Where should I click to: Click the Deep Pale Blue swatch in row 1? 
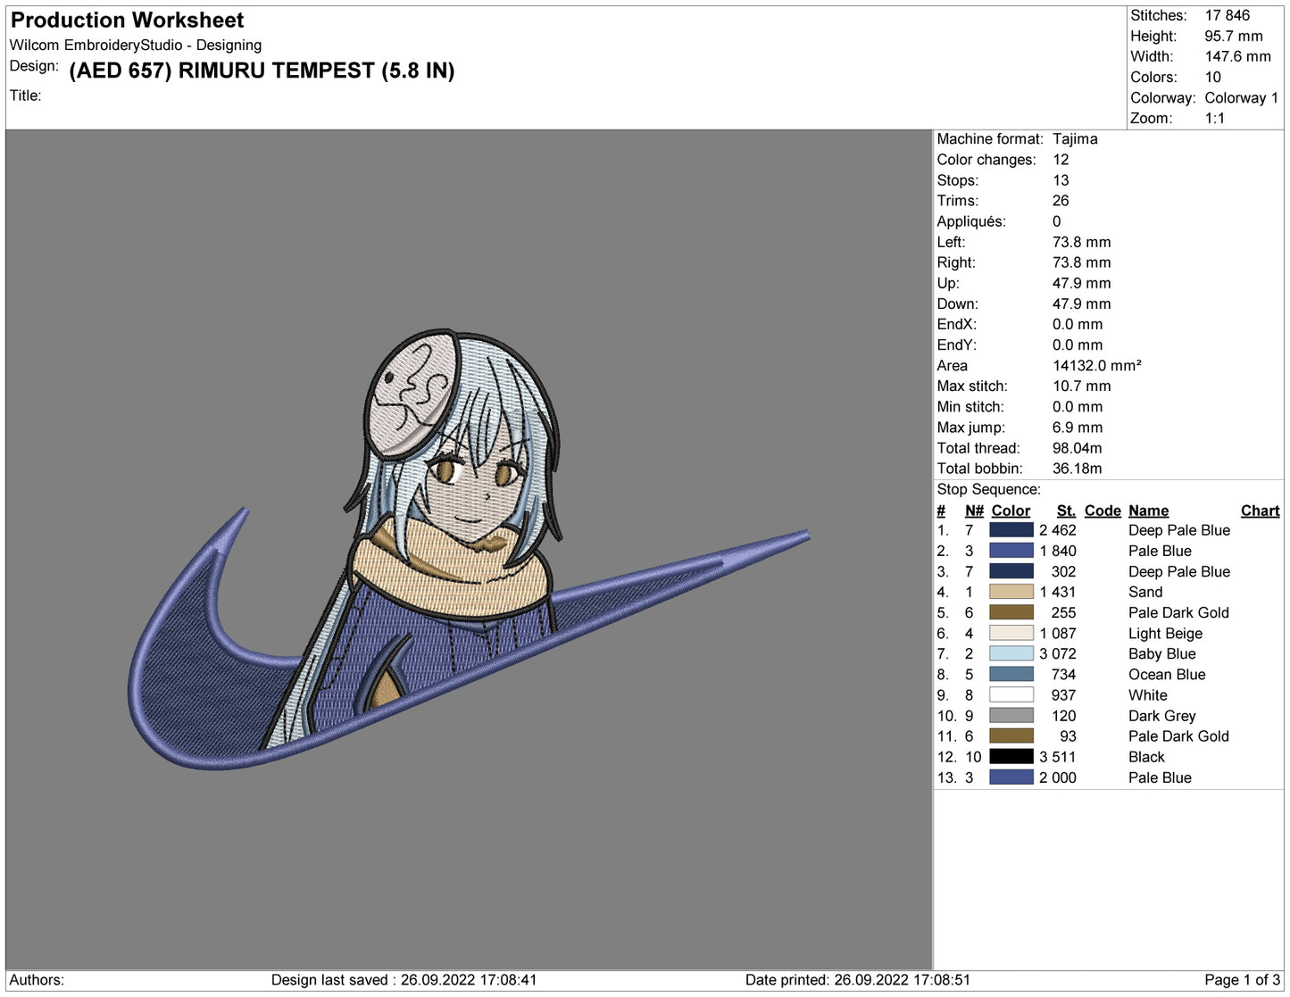1011,530
